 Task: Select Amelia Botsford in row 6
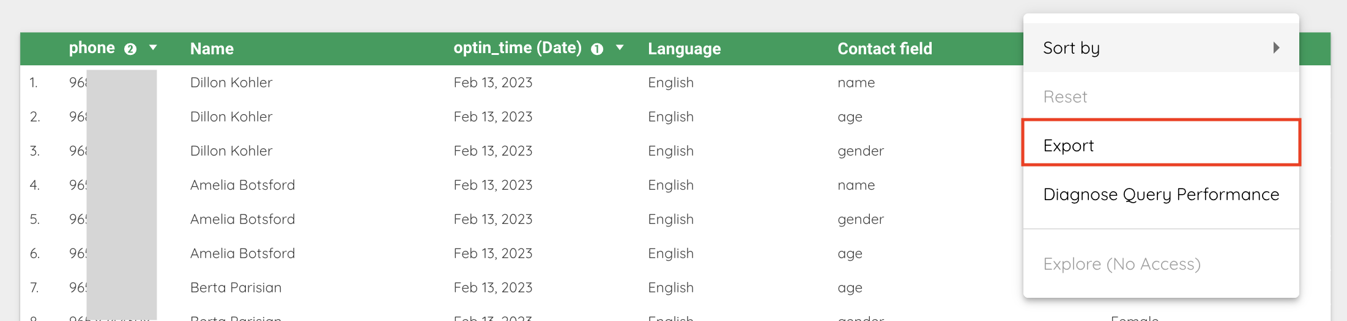click(242, 253)
